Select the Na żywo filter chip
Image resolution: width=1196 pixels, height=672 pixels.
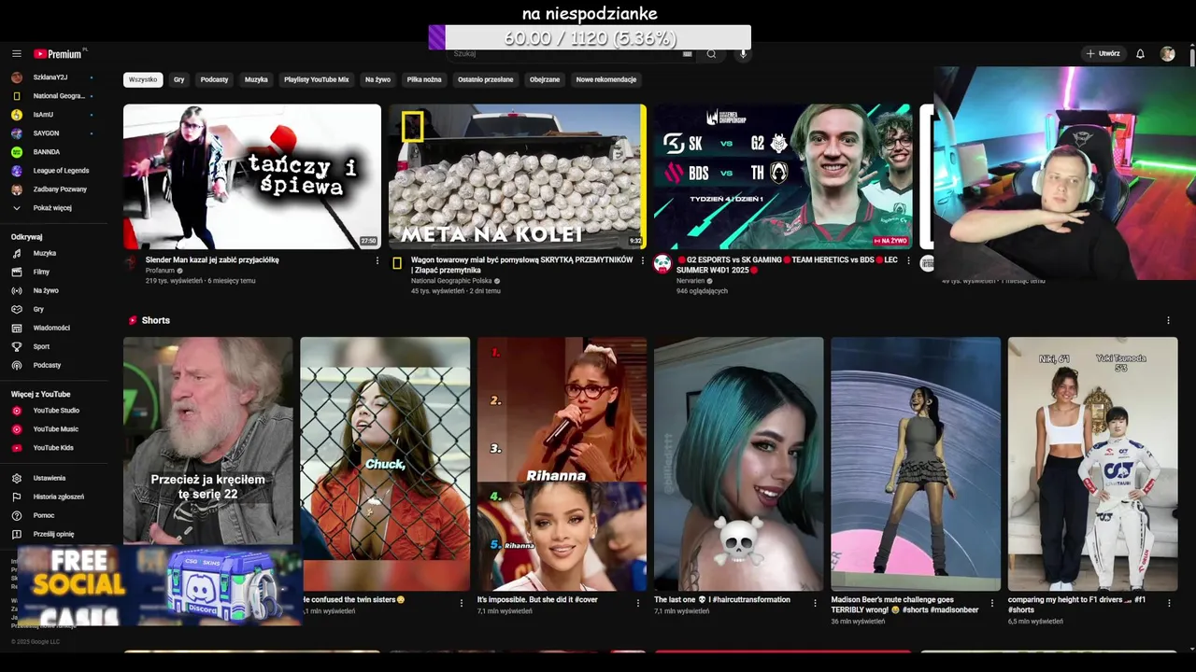pos(377,79)
